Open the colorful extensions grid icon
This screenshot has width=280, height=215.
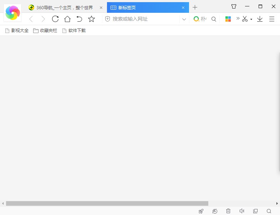click(228, 19)
